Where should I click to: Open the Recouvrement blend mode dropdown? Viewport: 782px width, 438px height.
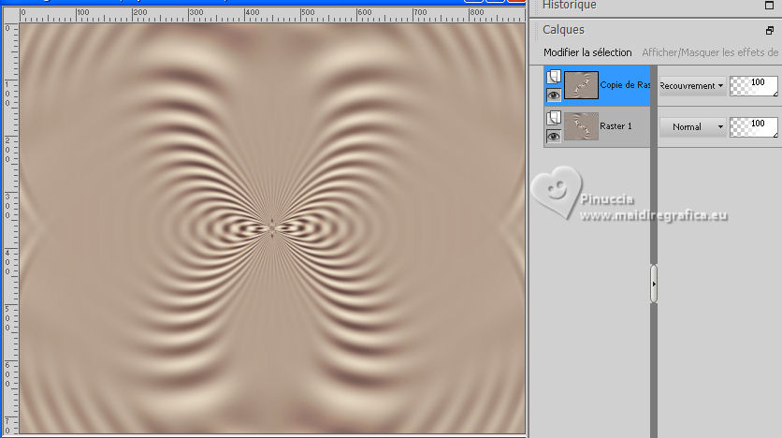pyautogui.click(x=691, y=86)
